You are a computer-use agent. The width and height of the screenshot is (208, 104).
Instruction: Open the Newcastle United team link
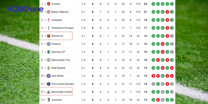coord(61,92)
